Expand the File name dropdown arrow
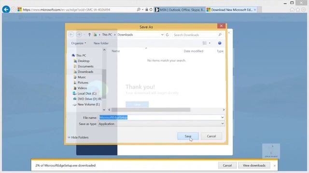The height and width of the screenshot is (173, 309). pos(223,117)
